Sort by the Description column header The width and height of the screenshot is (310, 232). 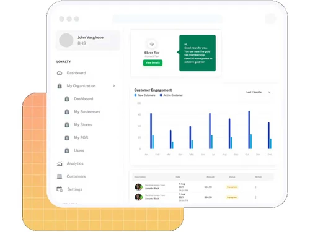pyautogui.click(x=140, y=177)
